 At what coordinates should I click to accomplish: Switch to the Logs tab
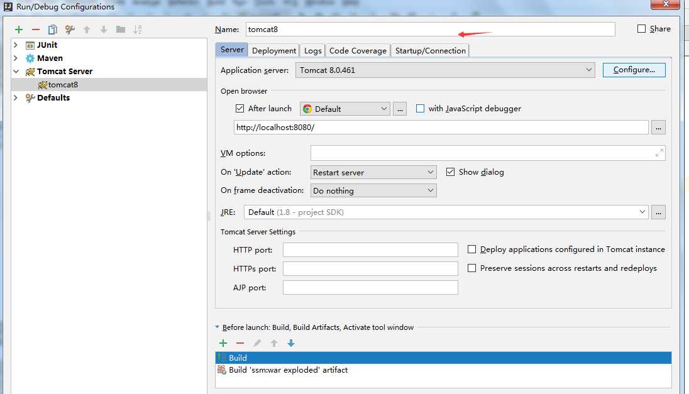312,50
